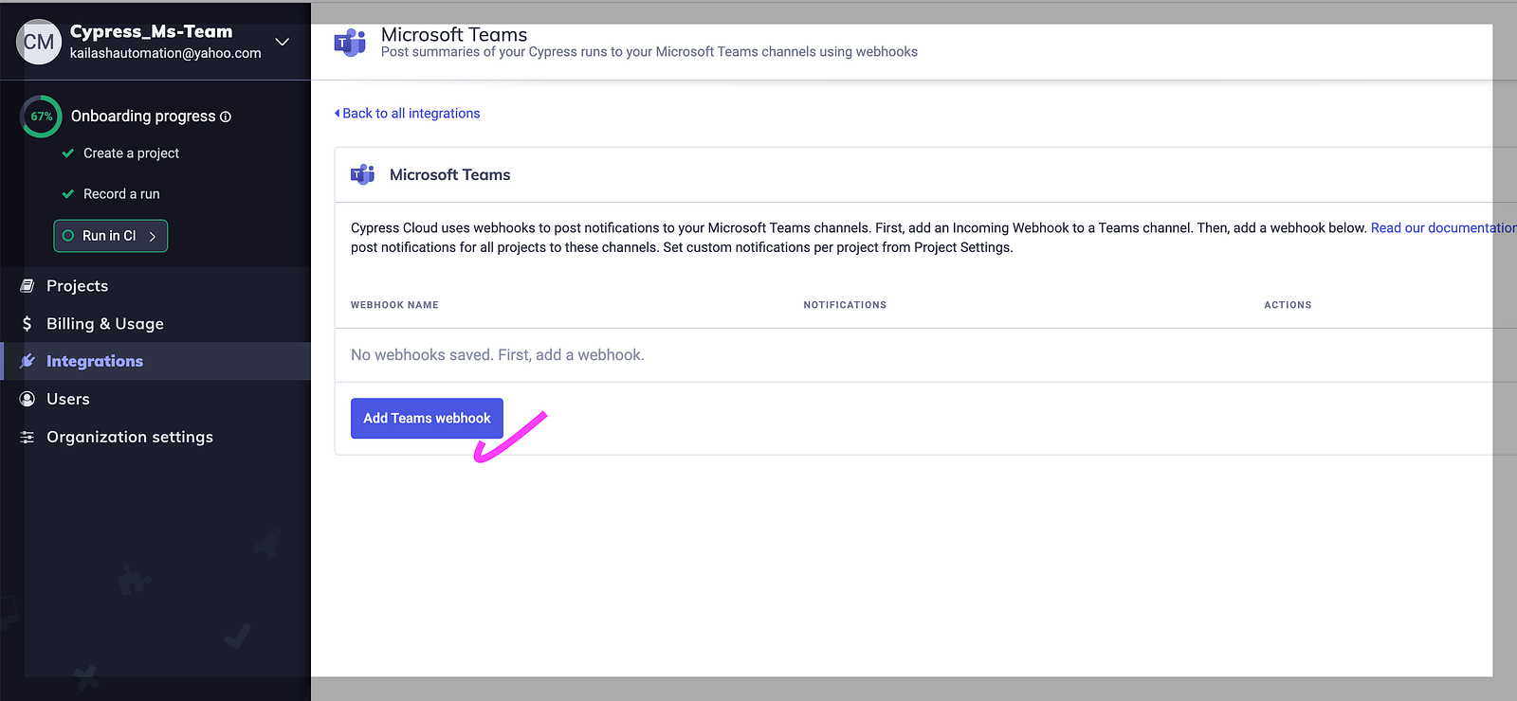This screenshot has width=1517, height=701.
Task: Expand the Cypress_Ms-Team organization switcher chevron
Action: tap(282, 42)
